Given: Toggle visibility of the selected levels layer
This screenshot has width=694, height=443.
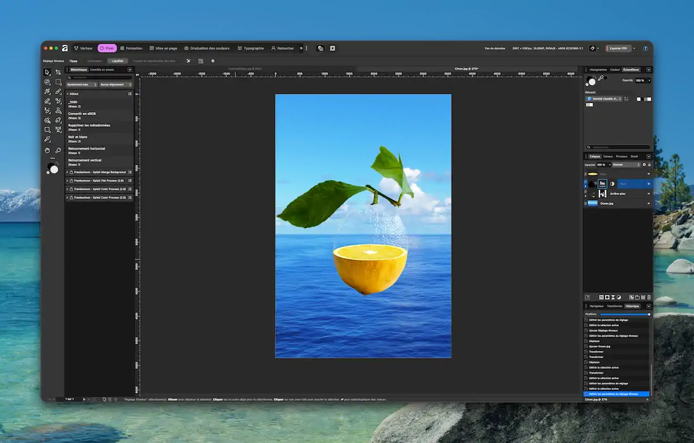Looking at the screenshot, I should tap(648, 184).
